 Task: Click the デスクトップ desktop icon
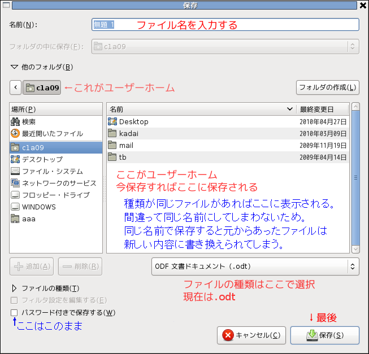point(15,159)
